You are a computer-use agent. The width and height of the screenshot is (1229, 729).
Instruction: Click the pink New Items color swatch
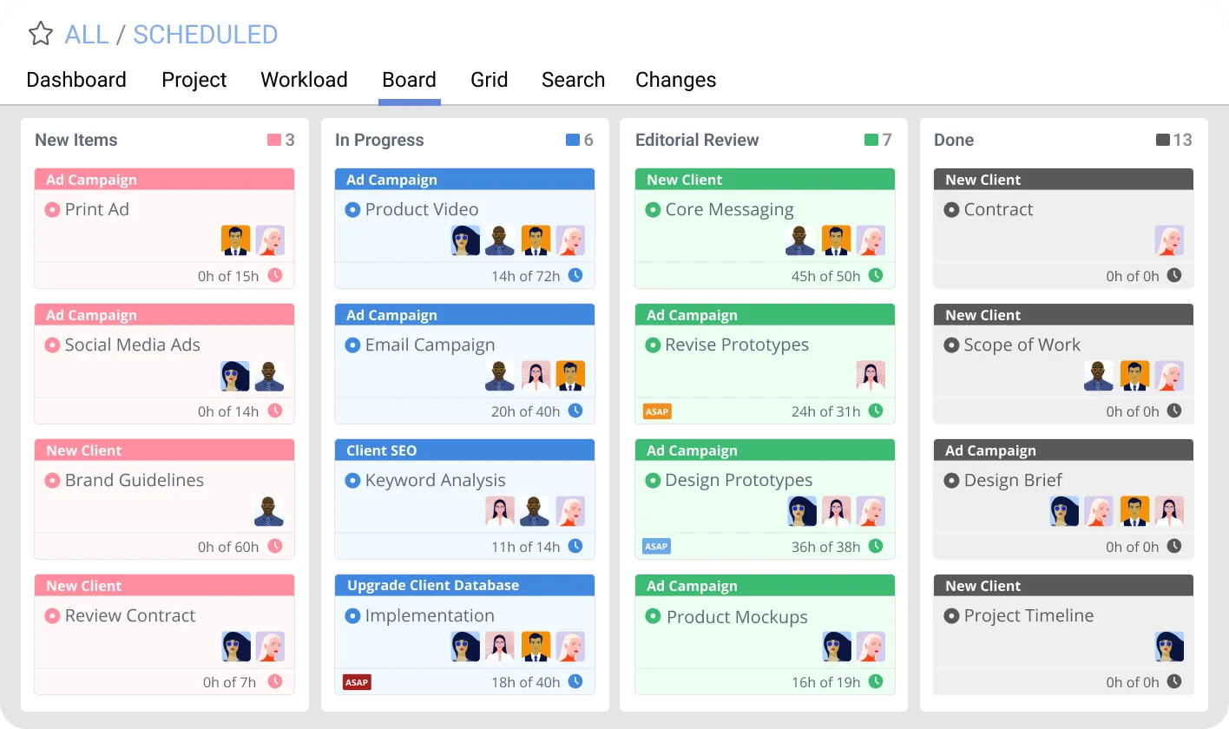[x=274, y=140]
